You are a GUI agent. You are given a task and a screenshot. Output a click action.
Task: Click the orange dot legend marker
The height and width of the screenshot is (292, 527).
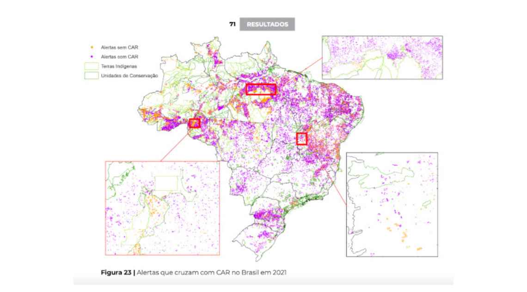point(92,47)
